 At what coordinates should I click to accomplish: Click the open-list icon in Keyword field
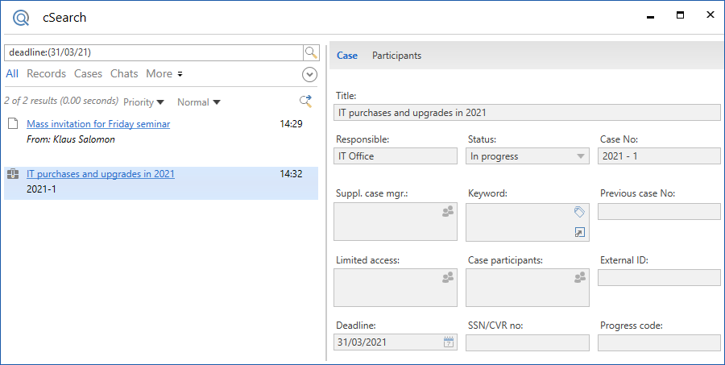(x=580, y=232)
